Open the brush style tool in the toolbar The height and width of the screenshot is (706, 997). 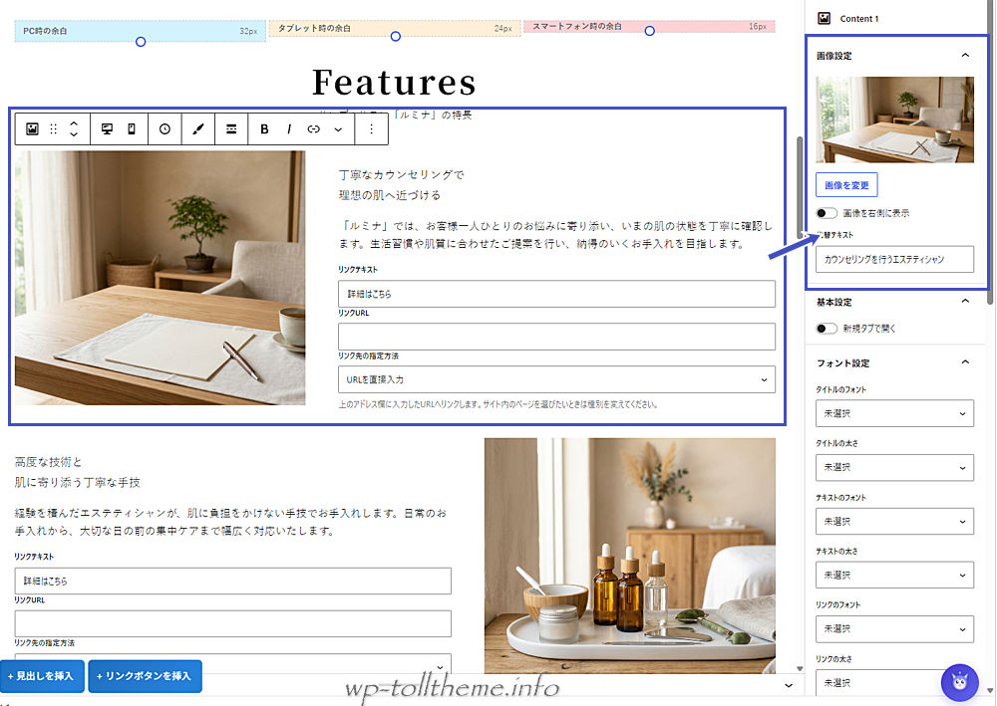[197, 128]
